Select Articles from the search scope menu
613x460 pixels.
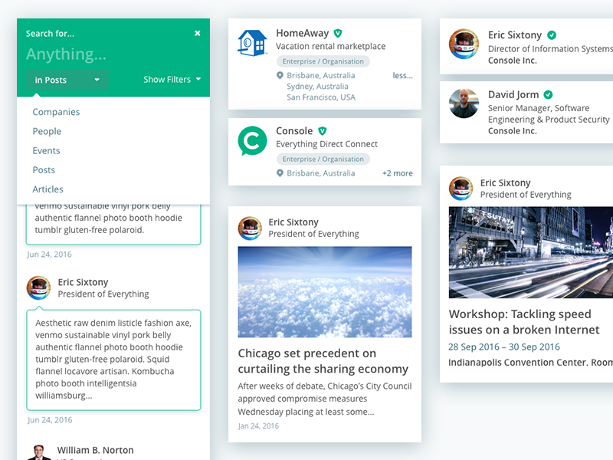point(48,189)
